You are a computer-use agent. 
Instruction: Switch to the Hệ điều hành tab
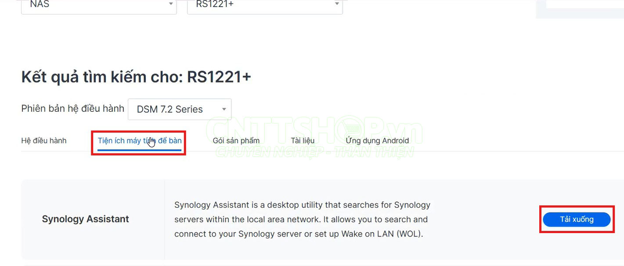point(44,141)
